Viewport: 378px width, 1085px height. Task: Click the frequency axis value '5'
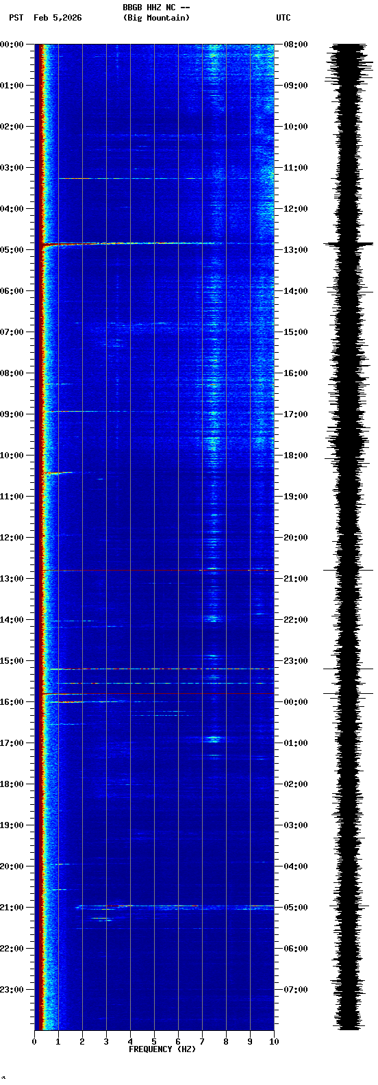point(154,1042)
